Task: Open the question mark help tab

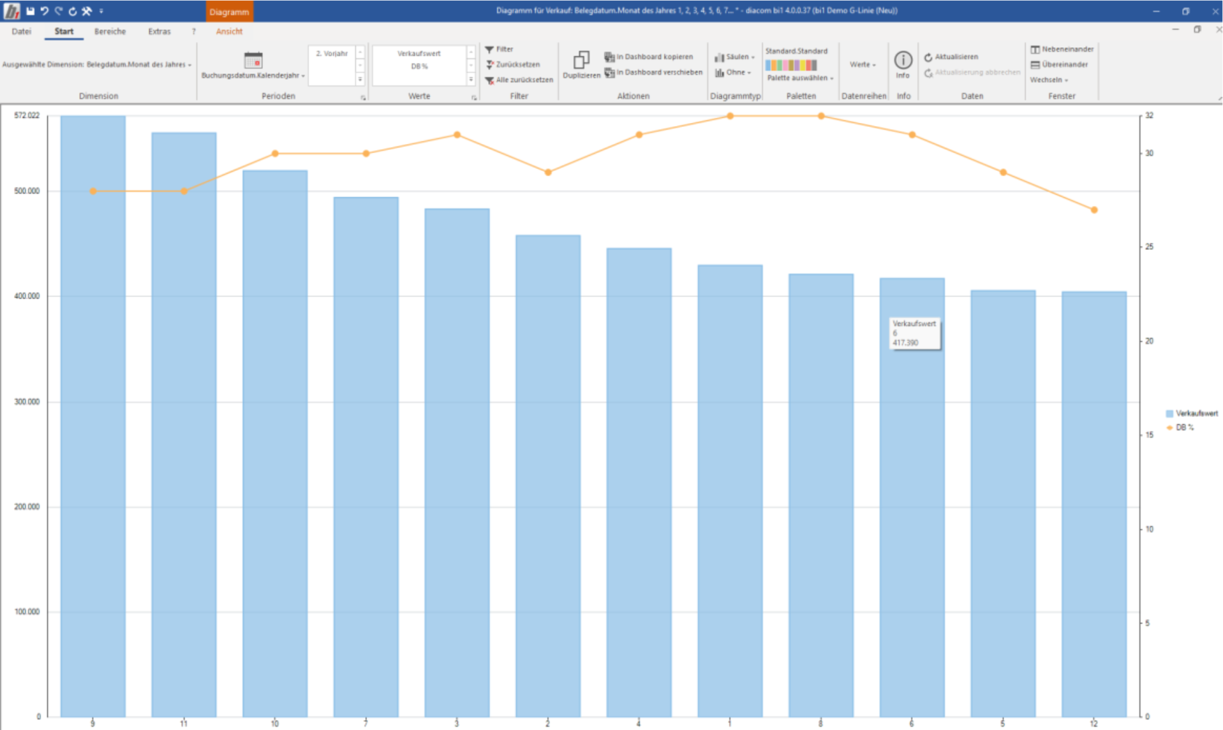Action: click(x=194, y=31)
